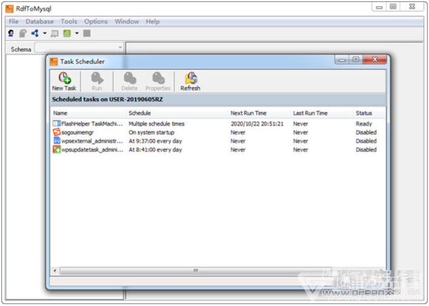Sort by Name column header
Image resolution: width=429 pixels, height=306 pixels.
point(88,113)
